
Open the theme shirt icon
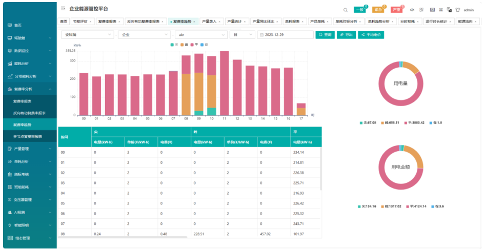[x=457, y=10]
